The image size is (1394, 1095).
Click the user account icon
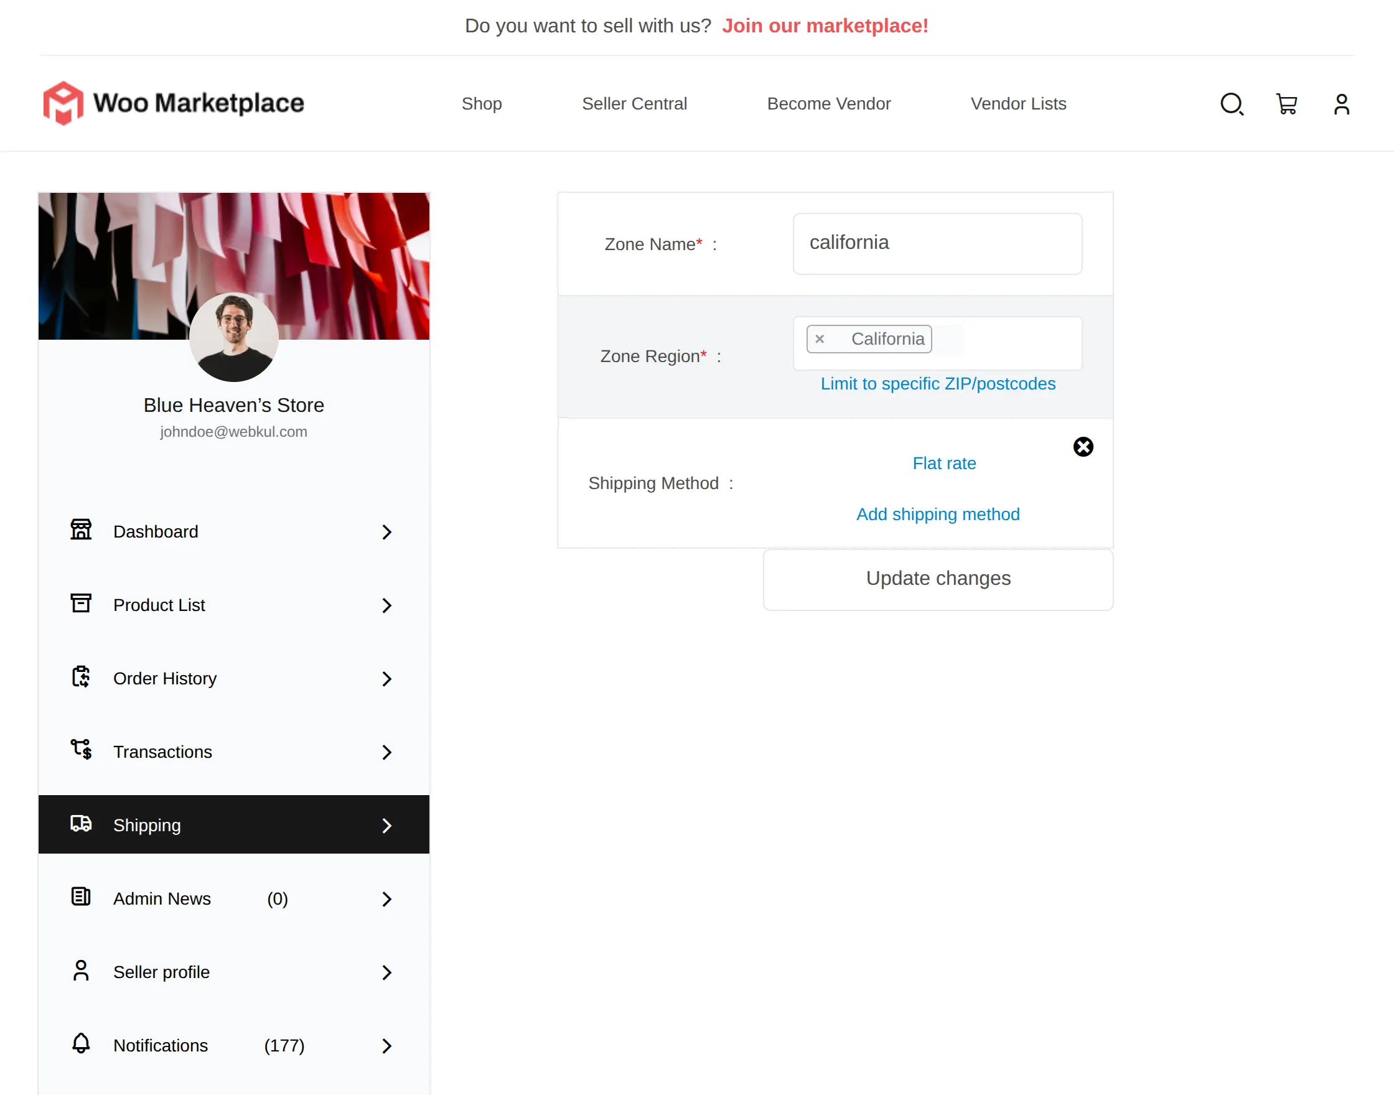coord(1342,104)
